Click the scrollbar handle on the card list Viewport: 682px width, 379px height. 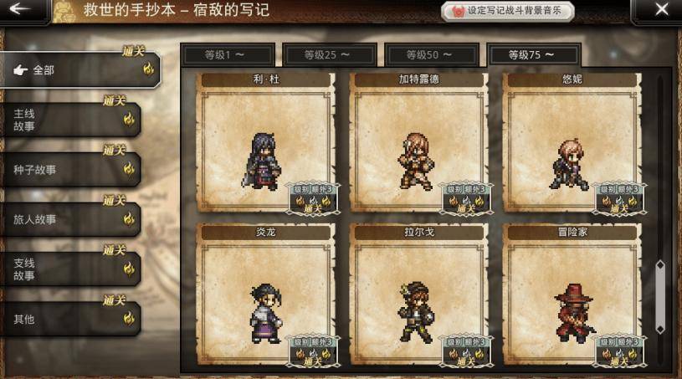click(x=660, y=297)
